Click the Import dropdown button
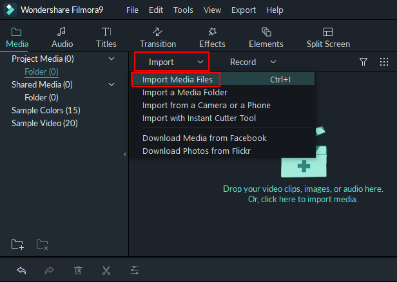 pyautogui.click(x=171, y=62)
